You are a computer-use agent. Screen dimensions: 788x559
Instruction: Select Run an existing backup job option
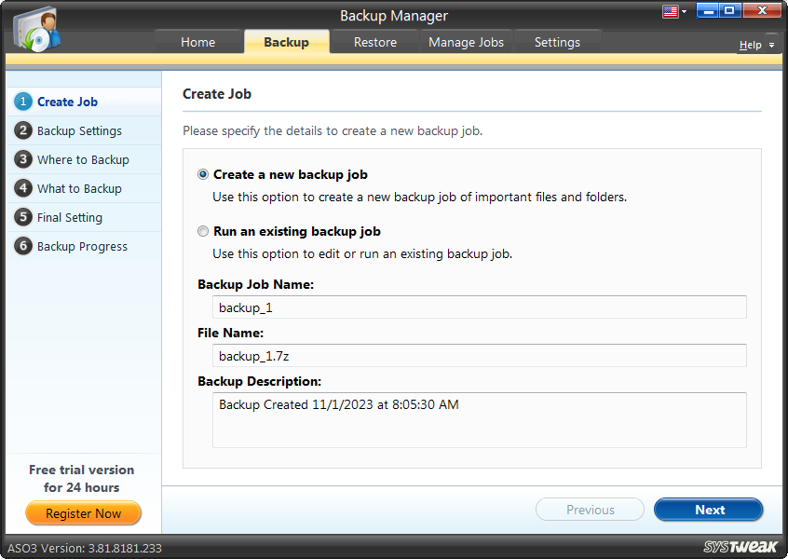click(x=202, y=231)
